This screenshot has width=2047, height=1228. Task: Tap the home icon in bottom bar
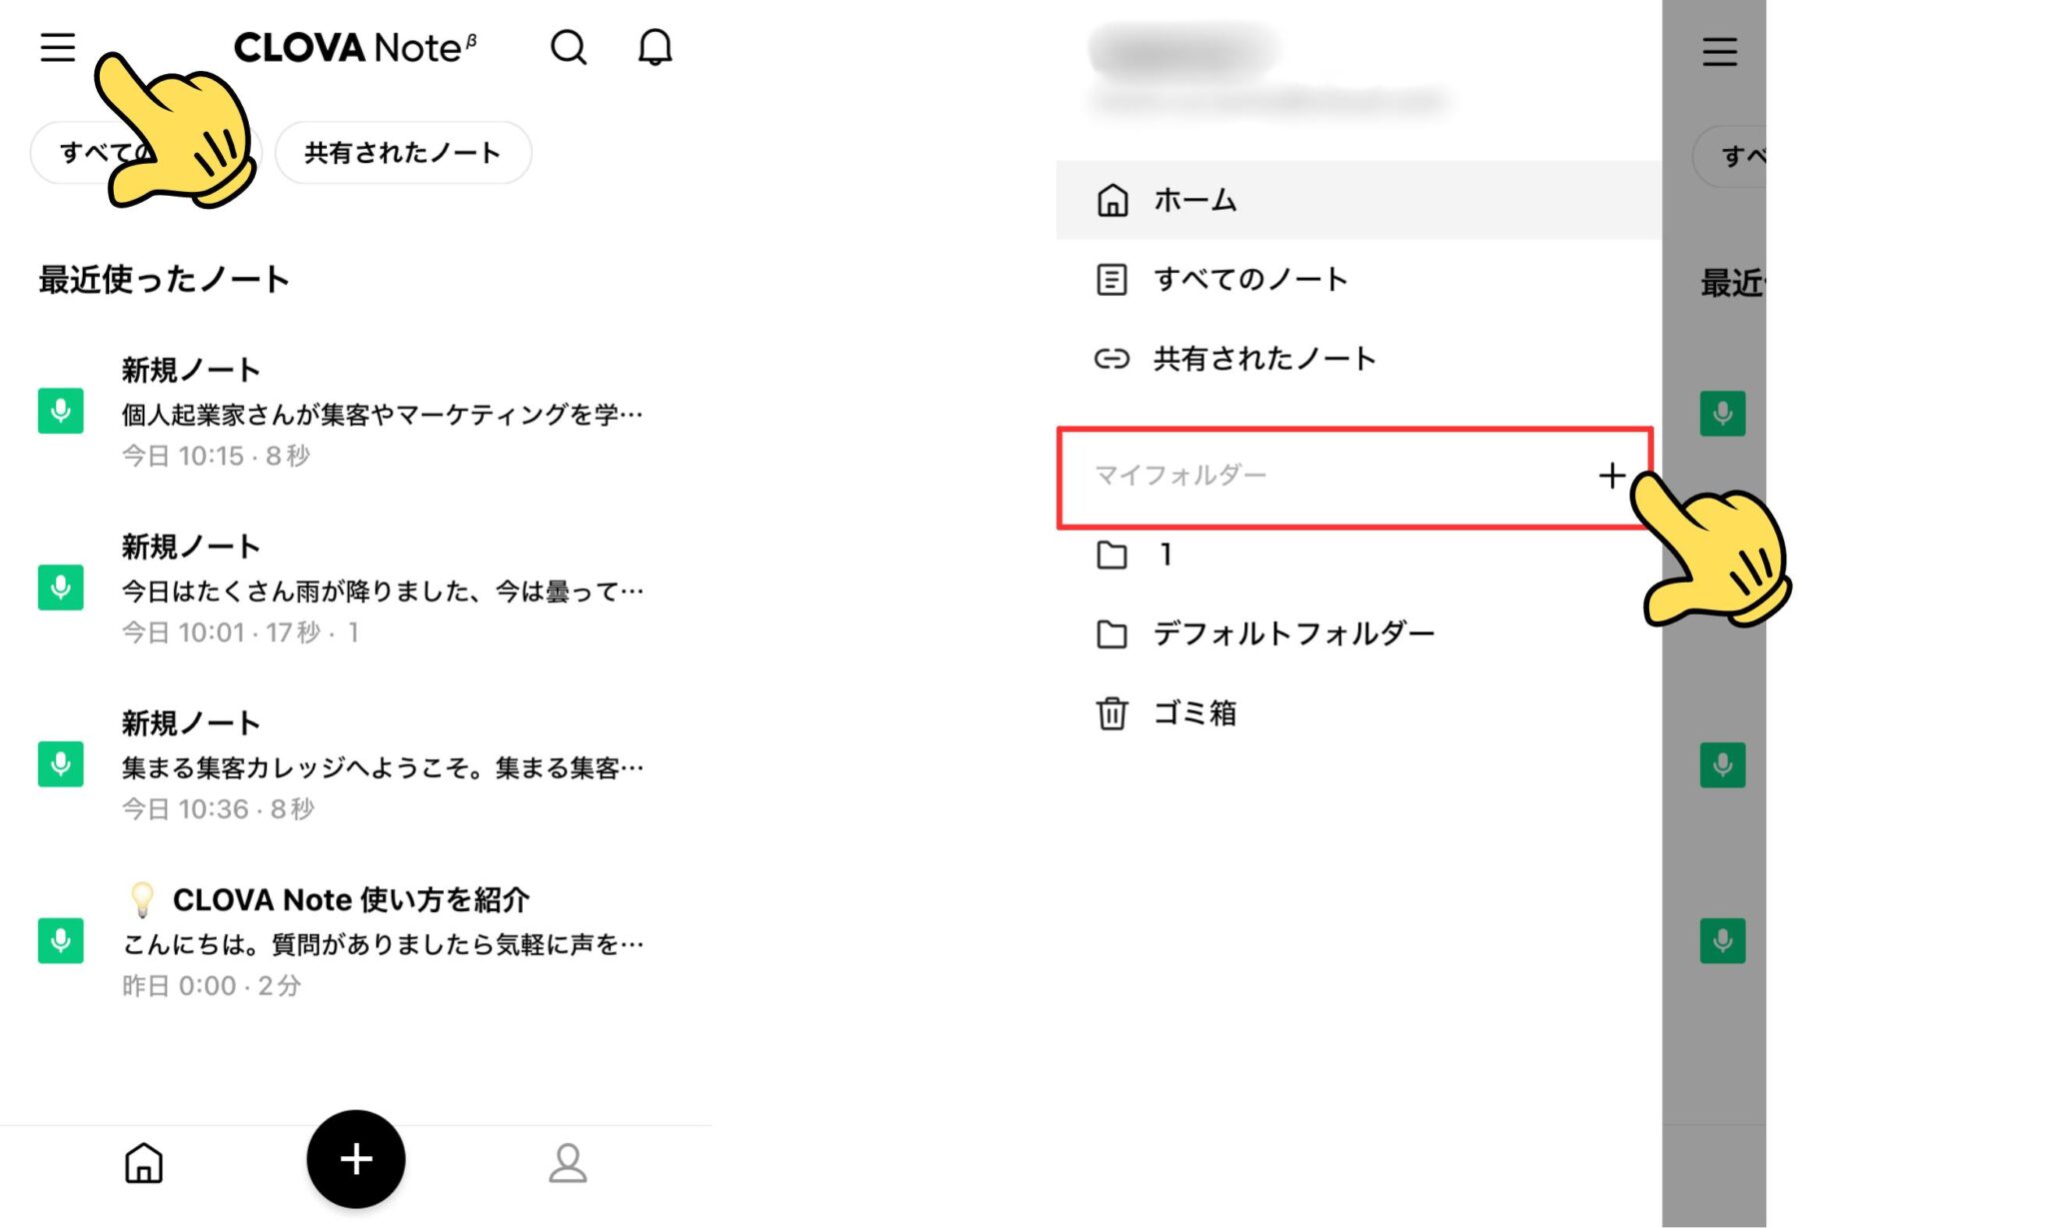144,1163
